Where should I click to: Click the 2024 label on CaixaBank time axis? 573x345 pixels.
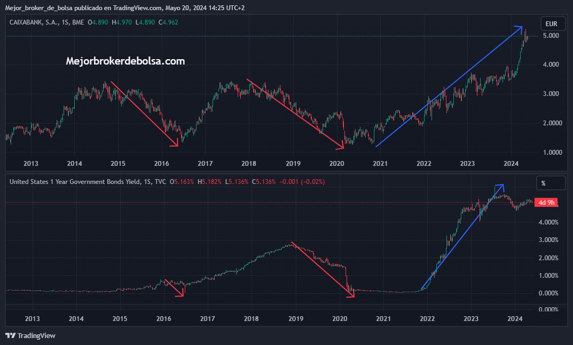(511, 163)
